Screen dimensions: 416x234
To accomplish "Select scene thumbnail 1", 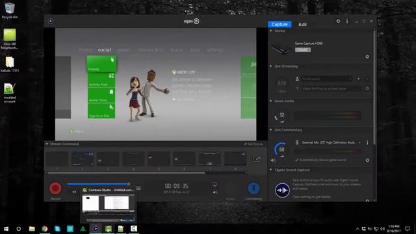I will coord(57,159).
